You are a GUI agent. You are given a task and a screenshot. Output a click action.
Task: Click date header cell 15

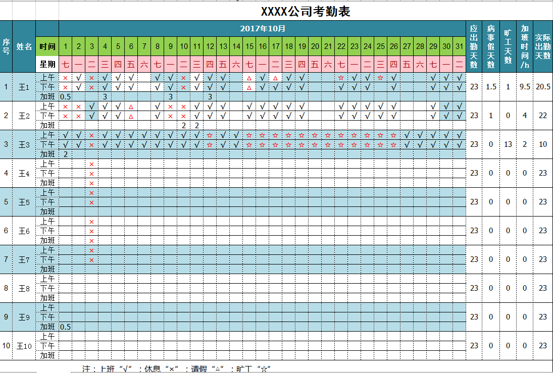[249, 46]
